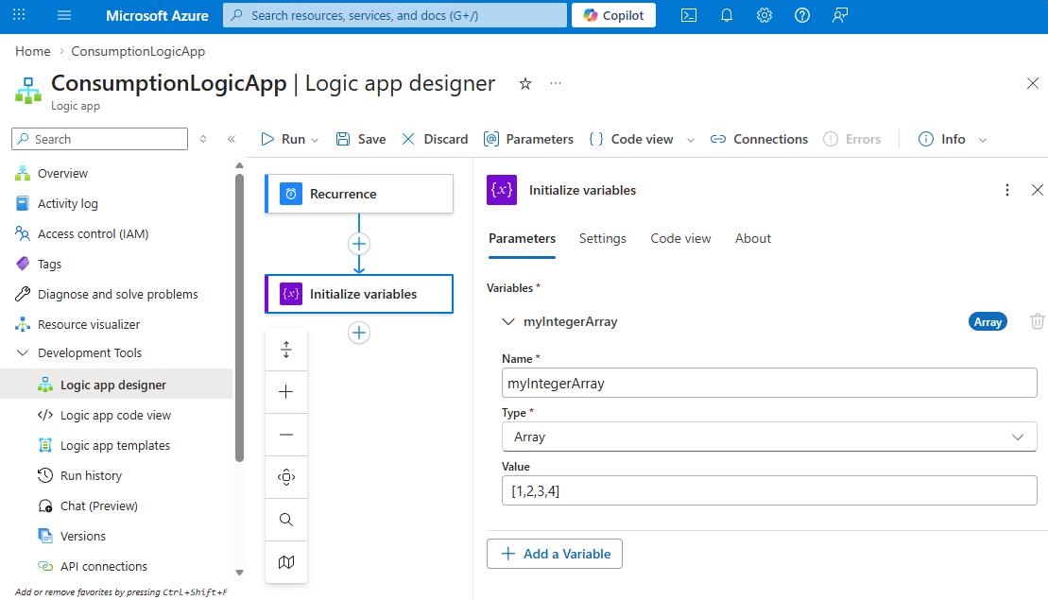Run the logic app workflow
The image size is (1048, 600).
pos(283,139)
